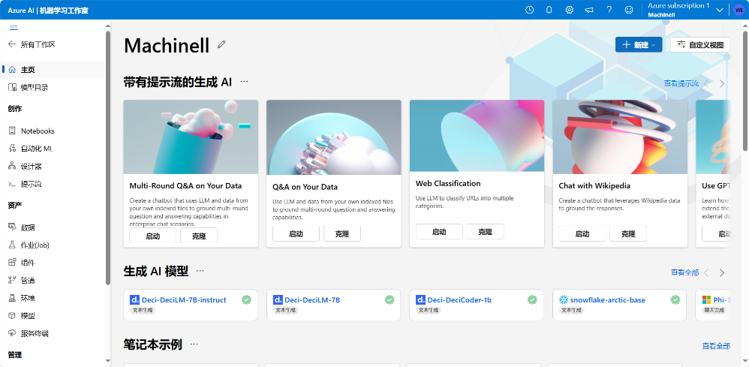
Task: Collapse the hamburger navigation menu
Action: pyautogui.click(x=14, y=28)
